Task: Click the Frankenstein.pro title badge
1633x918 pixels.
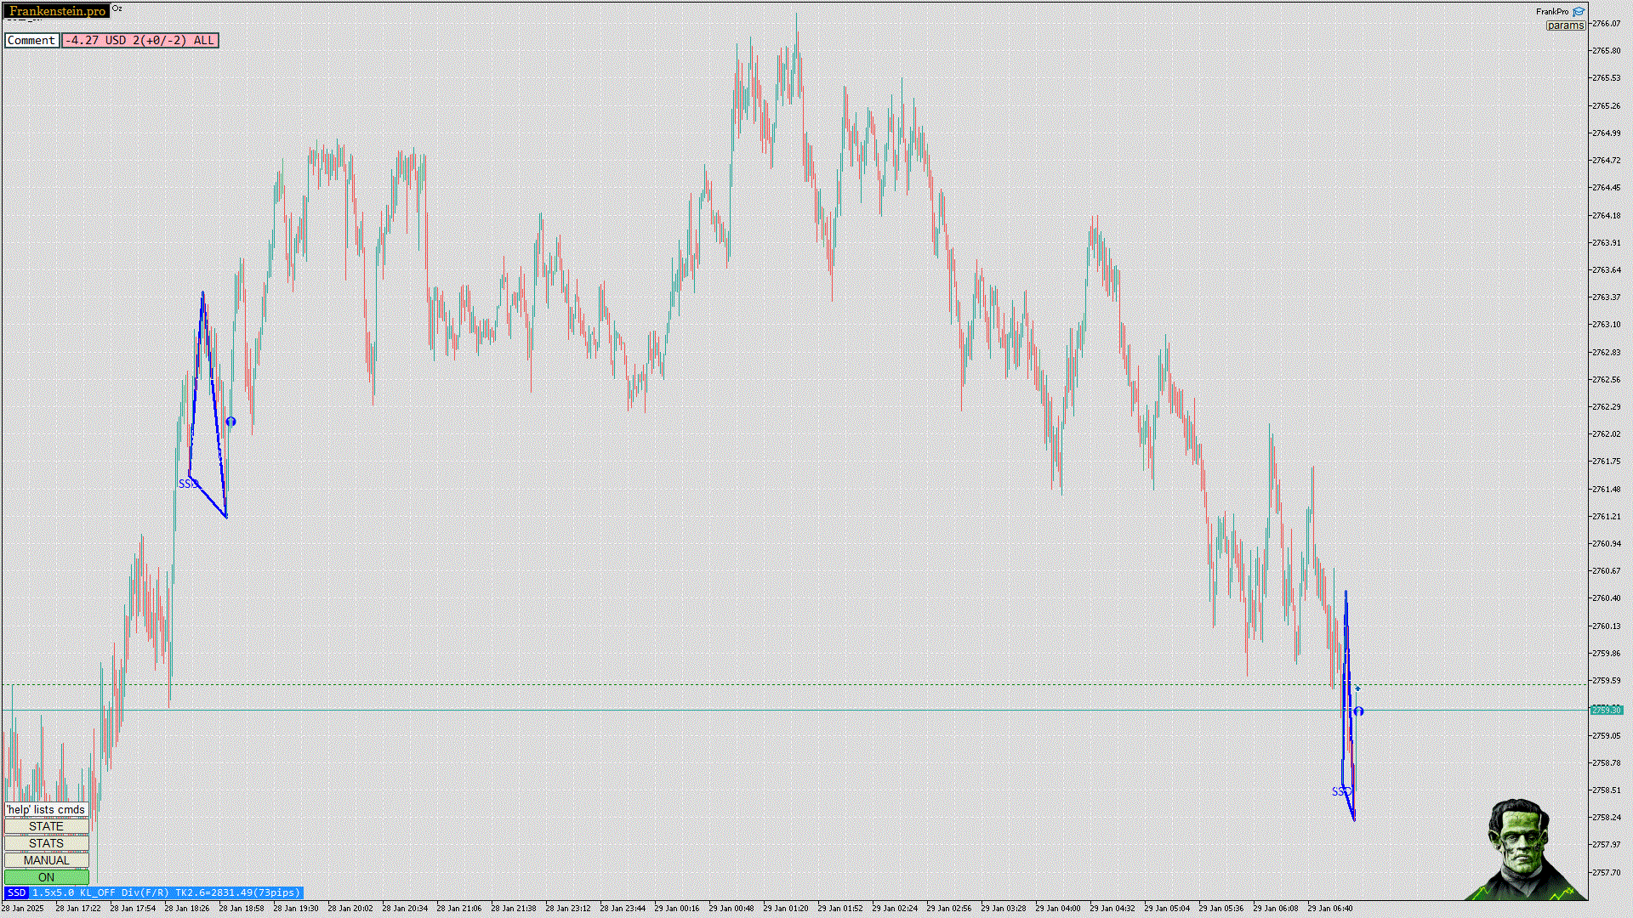Action: point(57,11)
